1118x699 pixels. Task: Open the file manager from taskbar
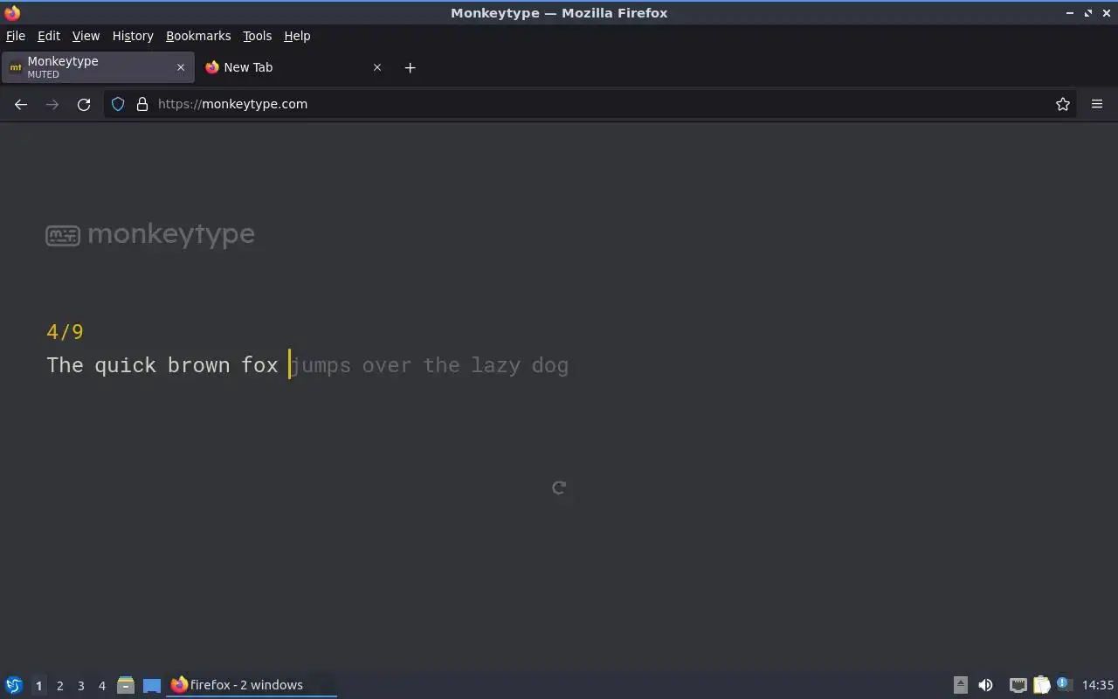[x=126, y=685]
